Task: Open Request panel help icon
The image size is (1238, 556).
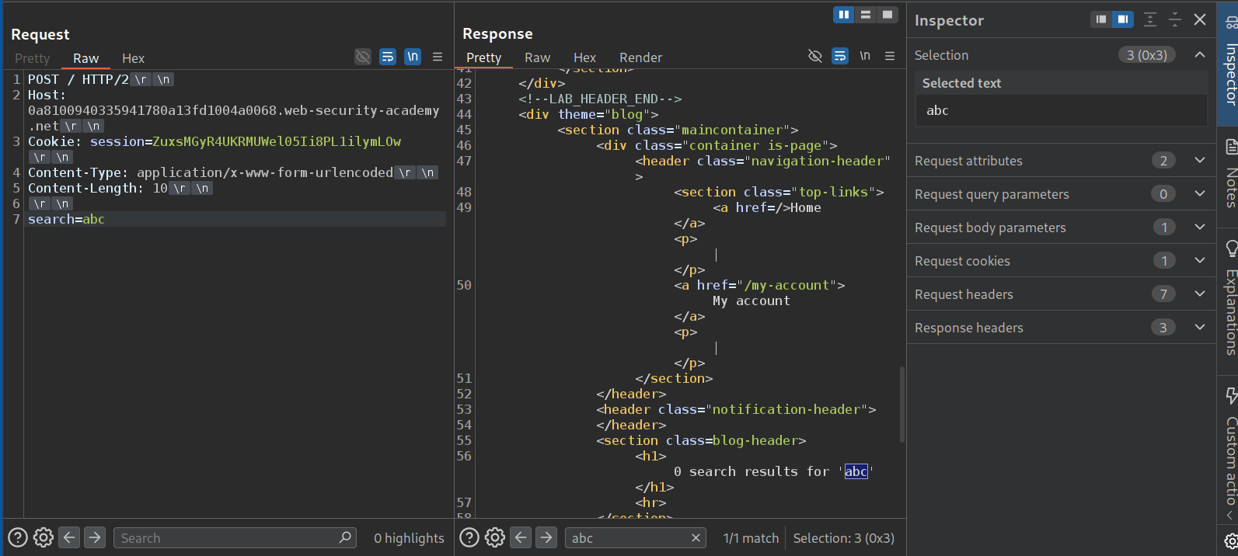Action: (17, 537)
